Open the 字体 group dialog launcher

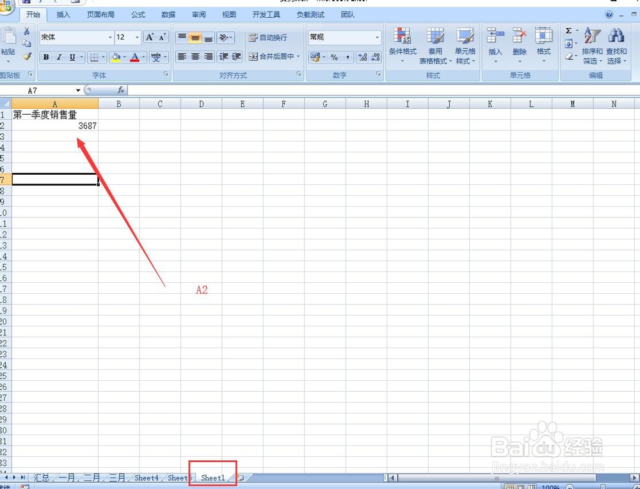click(166, 74)
